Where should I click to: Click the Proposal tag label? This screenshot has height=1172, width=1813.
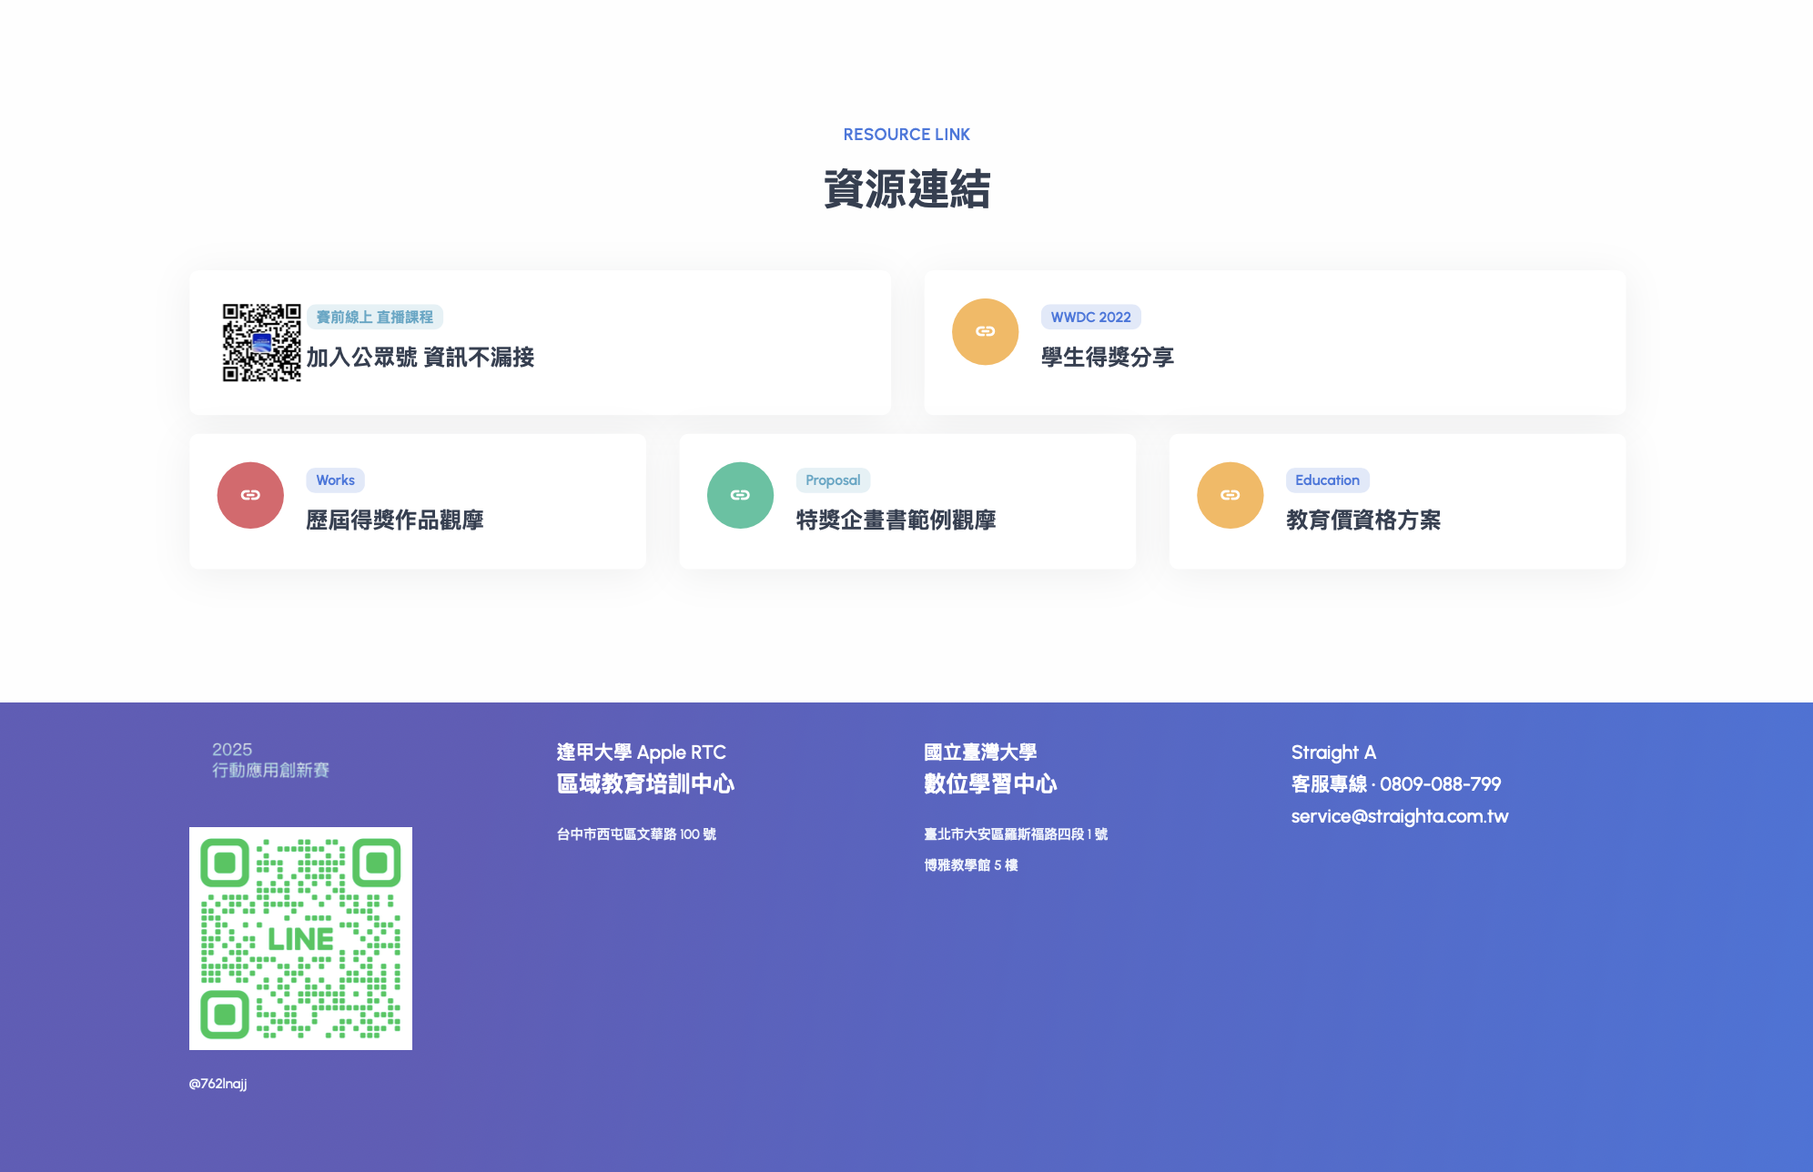(832, 480)
